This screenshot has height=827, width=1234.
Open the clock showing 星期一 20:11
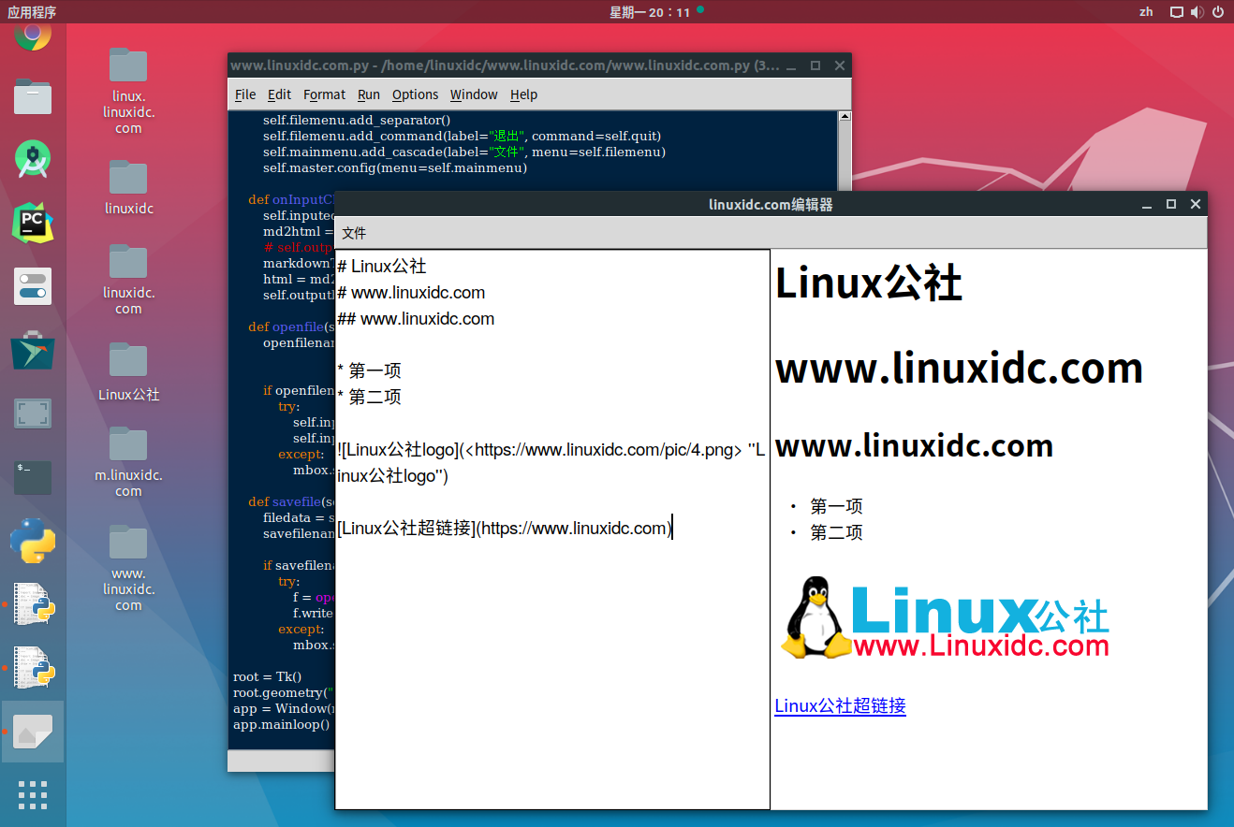coord(650,12)
